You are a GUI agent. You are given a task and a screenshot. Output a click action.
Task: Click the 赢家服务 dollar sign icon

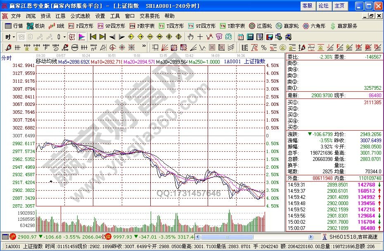click(332, 26)
